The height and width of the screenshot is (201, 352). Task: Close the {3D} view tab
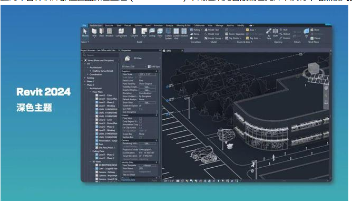182,51
